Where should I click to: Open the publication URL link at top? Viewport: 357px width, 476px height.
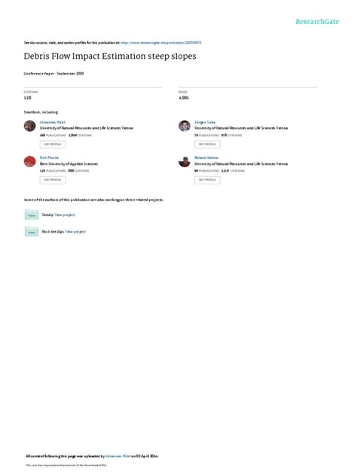pyautogui.click(x=161, y=43)
